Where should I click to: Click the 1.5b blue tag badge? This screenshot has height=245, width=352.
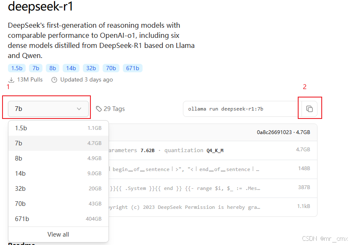coord(17,68)
